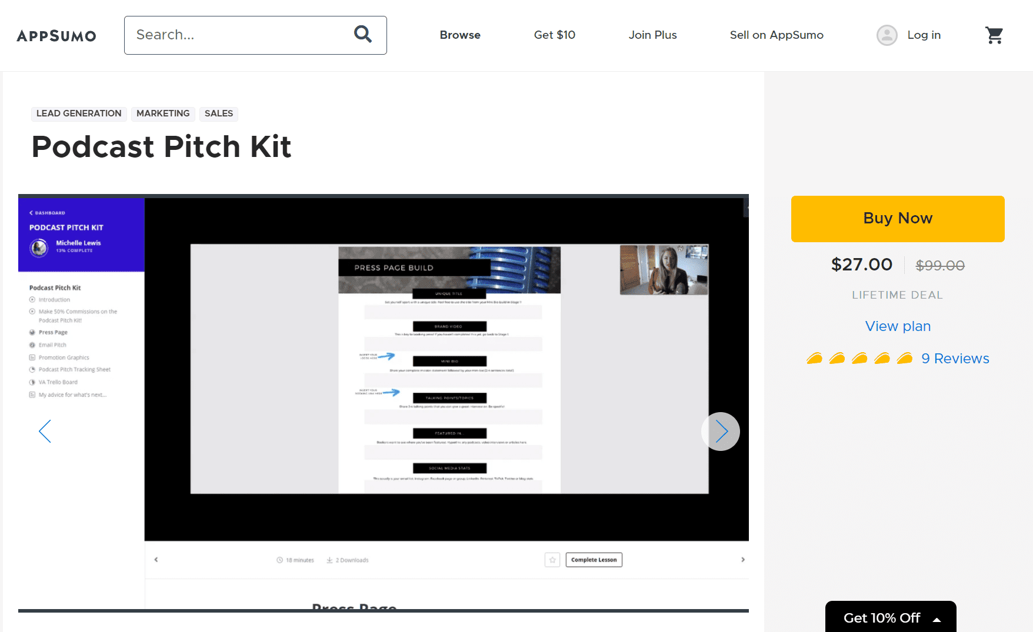Go to the next carousel slide

click(x=721, y=432)
